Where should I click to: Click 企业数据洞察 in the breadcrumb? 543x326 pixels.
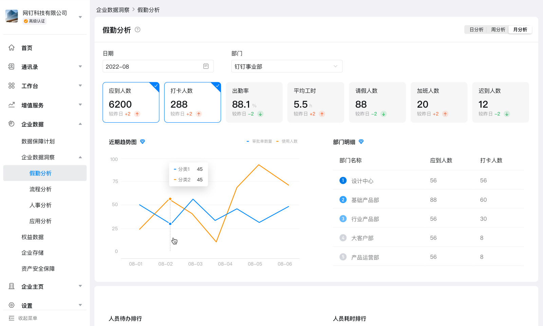pos(113,10)
